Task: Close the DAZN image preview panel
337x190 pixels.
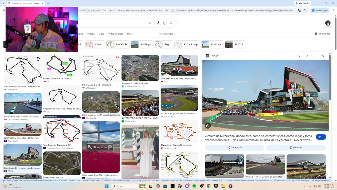Action: pyautogui.click(x=323, y=56)
